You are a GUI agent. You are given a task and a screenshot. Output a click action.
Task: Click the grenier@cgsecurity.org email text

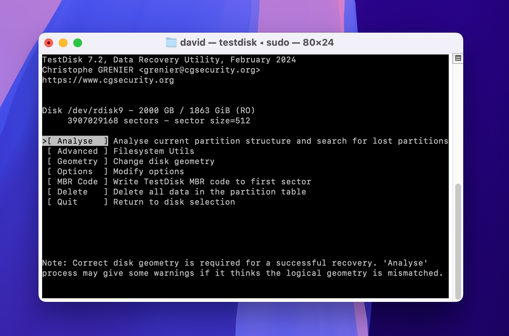pyautogui.click(x=200, y=70)
